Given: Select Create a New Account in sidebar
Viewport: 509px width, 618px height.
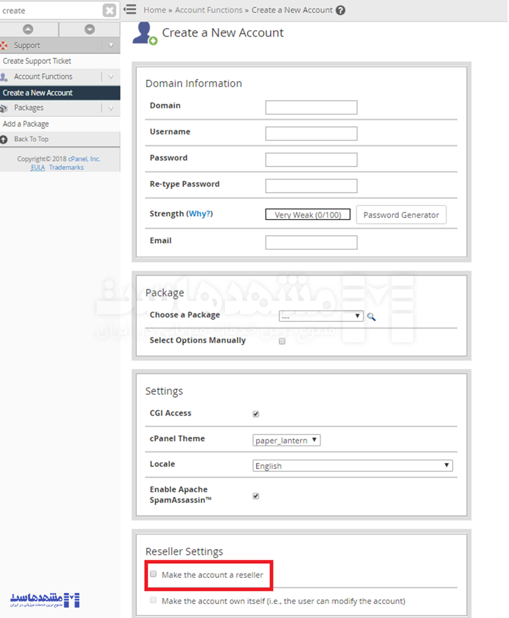Looking at the screenshot, I should point(38,93).
